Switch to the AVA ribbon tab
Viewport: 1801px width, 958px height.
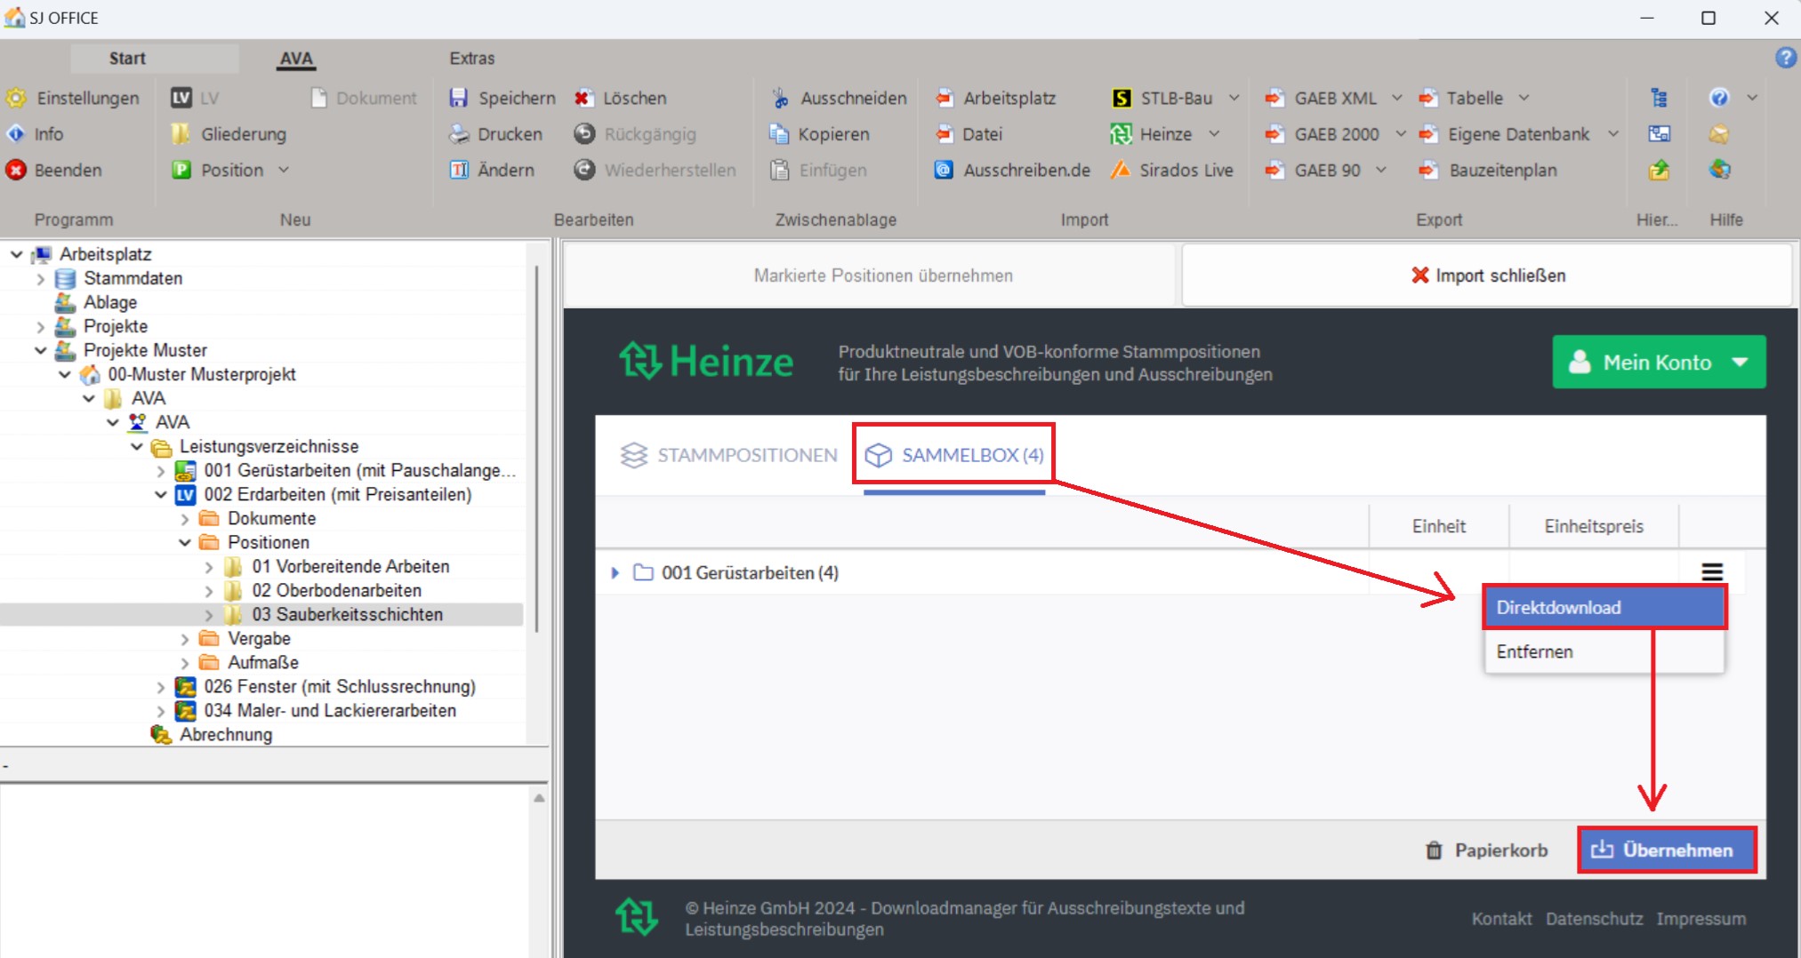pyautogui.click(x=296, y=58)
